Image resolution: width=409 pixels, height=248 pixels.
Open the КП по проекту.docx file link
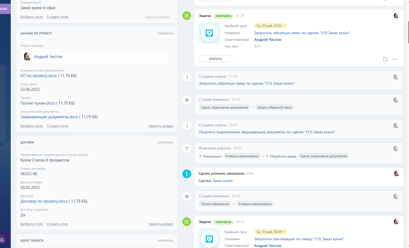tap(39, 76)
